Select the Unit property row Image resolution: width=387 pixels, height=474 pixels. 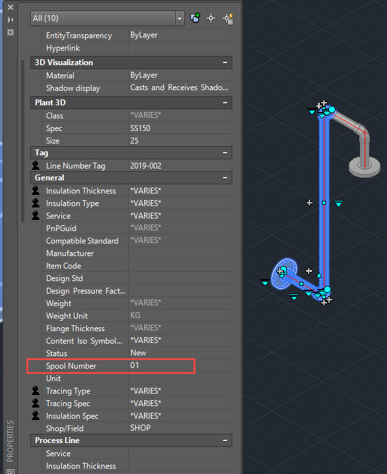137,379
